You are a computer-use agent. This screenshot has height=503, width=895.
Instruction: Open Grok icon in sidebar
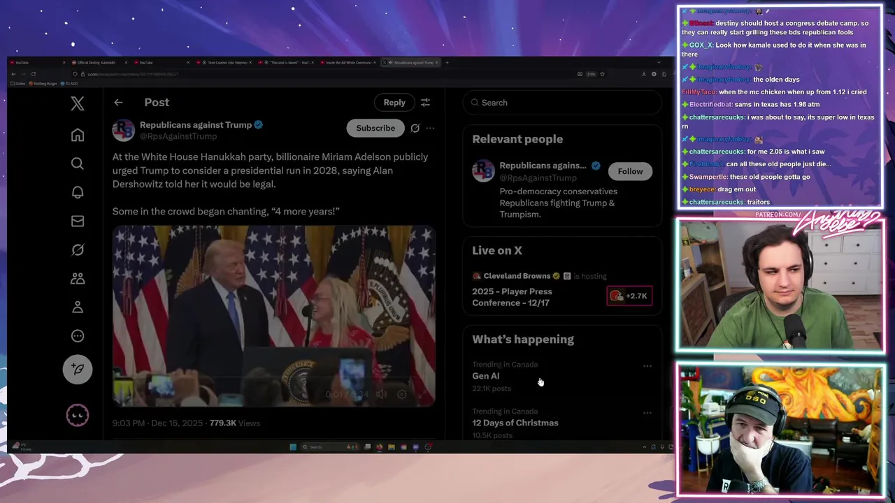click(x=78, y=249)
